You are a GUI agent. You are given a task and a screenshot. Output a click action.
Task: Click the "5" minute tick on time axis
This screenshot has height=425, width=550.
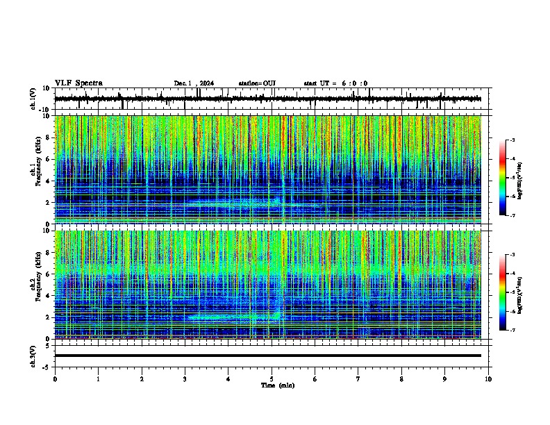click(x=272, y=379)
